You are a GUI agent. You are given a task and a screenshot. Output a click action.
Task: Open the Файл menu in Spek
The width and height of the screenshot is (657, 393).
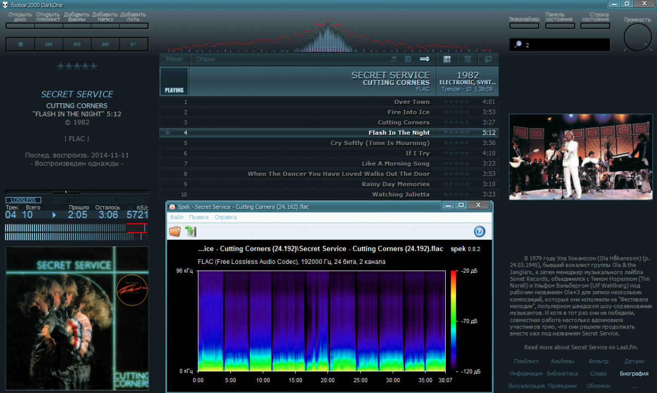click(176, 217)
